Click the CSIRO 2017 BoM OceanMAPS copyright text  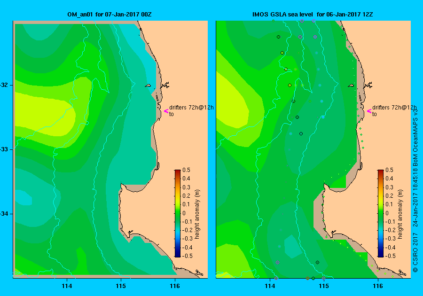[x=415, y=189]
